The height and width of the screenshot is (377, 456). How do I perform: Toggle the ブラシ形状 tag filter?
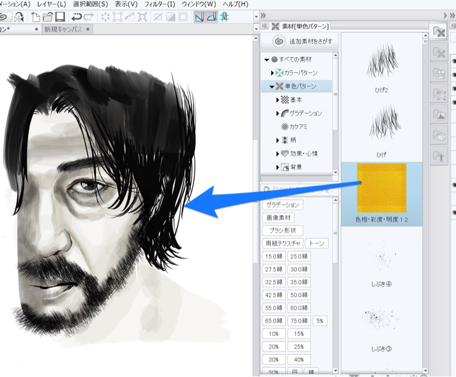pyautogui.click(x=283, y=230)
